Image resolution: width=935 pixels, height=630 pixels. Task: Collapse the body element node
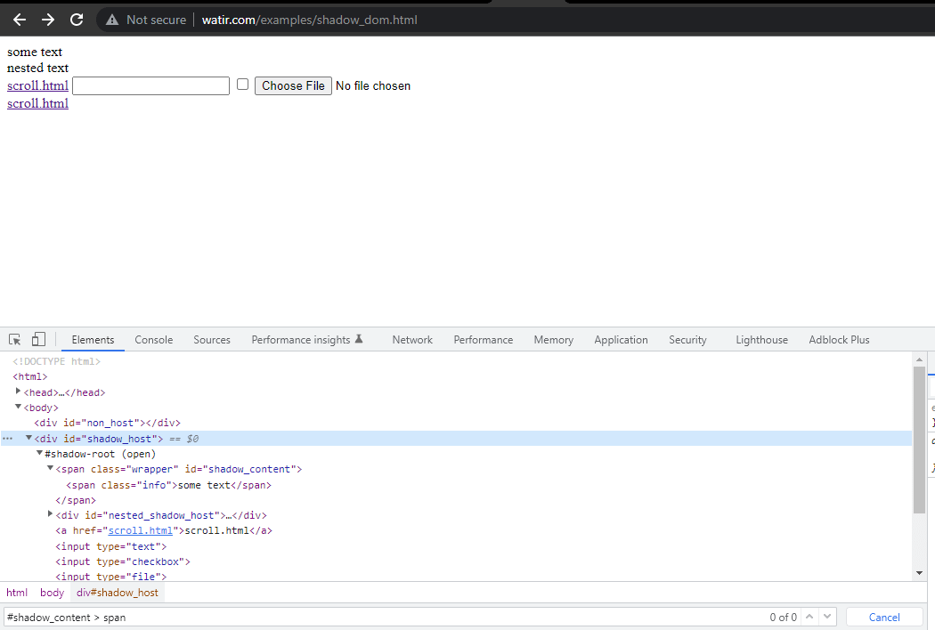point(19,407)
